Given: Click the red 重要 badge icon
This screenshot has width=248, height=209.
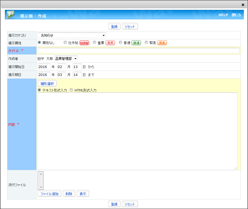Looking at the screenshot, I should coord(110,43).
